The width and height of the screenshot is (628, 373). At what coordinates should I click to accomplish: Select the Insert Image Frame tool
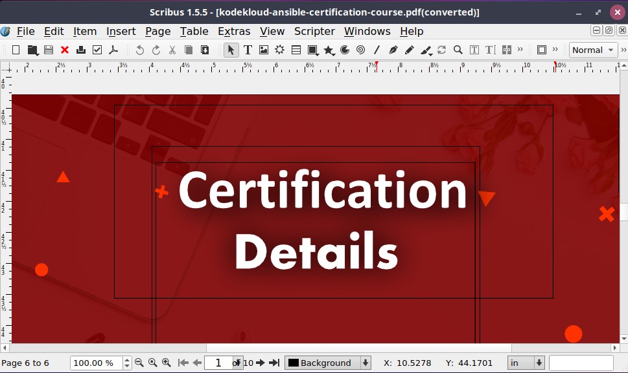click(264, 50)
